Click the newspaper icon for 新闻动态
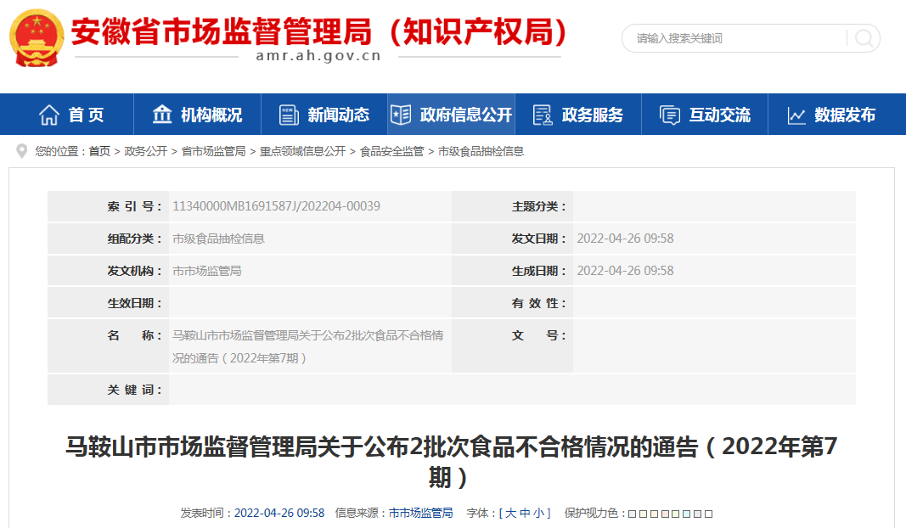Screen dimensions: 906x528 pyautogui.click(x=289, y=115)
